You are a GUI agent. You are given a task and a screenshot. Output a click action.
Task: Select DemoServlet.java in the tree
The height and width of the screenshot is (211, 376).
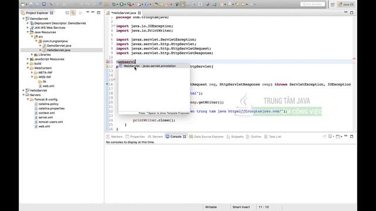point(59,46)
